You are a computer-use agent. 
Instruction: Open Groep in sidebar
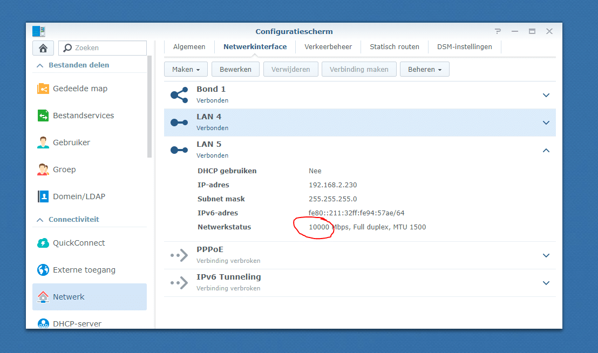point(90,169)
